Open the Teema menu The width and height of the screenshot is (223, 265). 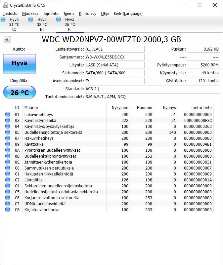pos(69,14)
